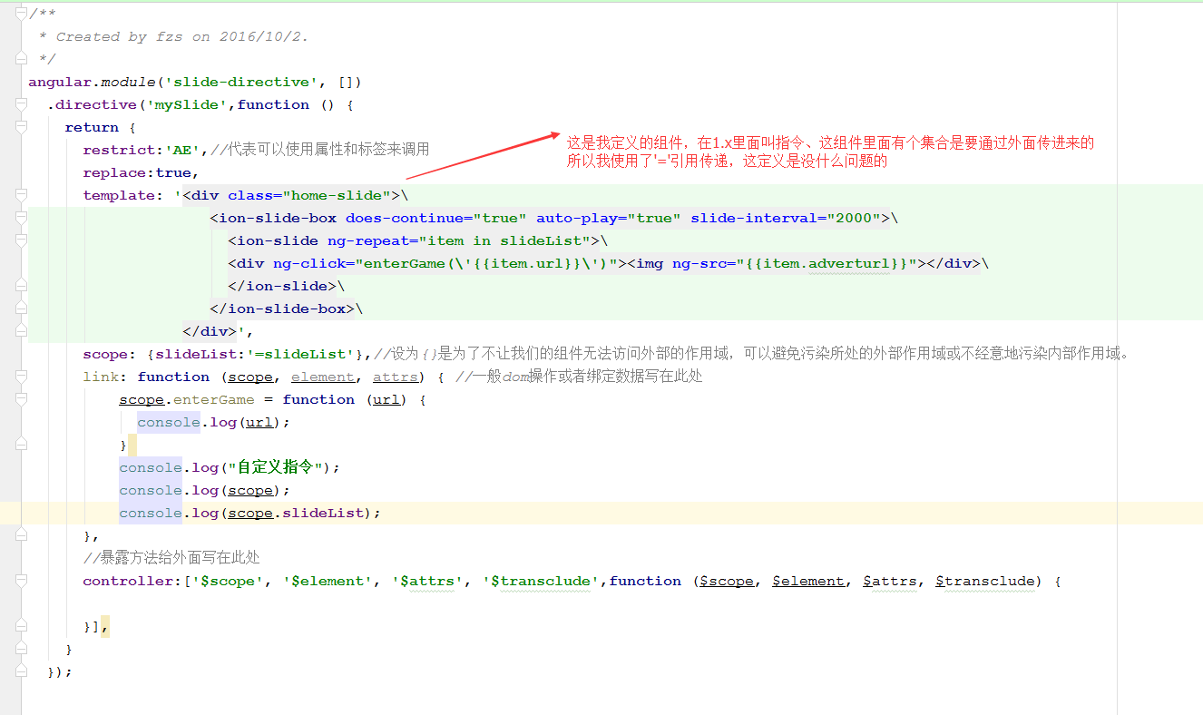Click the 'angular' keyword in module line

(x=60, y=82)
